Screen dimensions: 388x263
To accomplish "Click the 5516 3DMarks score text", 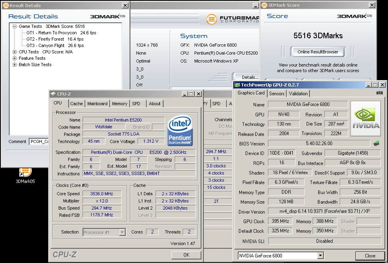I will 318,35.
